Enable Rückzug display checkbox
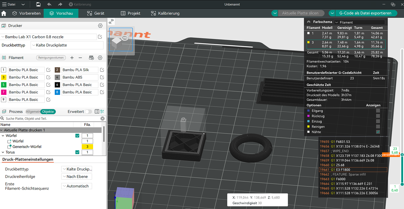The height and width of the screenshot is (209, 404). point(378,116)
